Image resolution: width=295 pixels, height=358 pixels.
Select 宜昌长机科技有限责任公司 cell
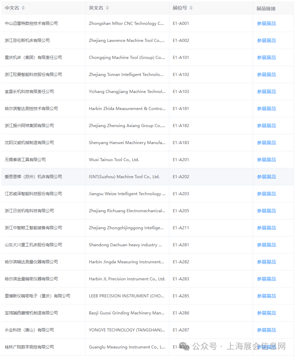click(x=29, y=91)
